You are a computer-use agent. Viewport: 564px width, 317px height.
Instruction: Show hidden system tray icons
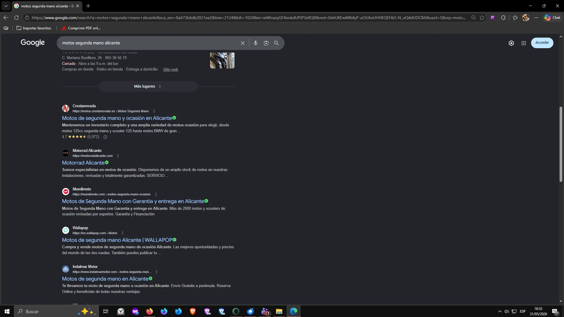500,311
